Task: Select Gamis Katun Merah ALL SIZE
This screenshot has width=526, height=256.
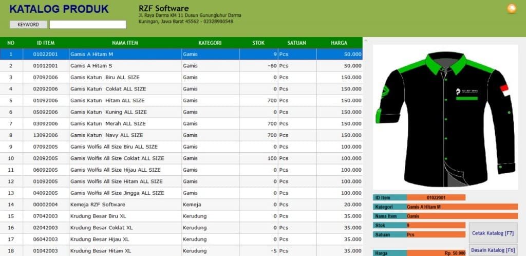Action: point(181,123)
